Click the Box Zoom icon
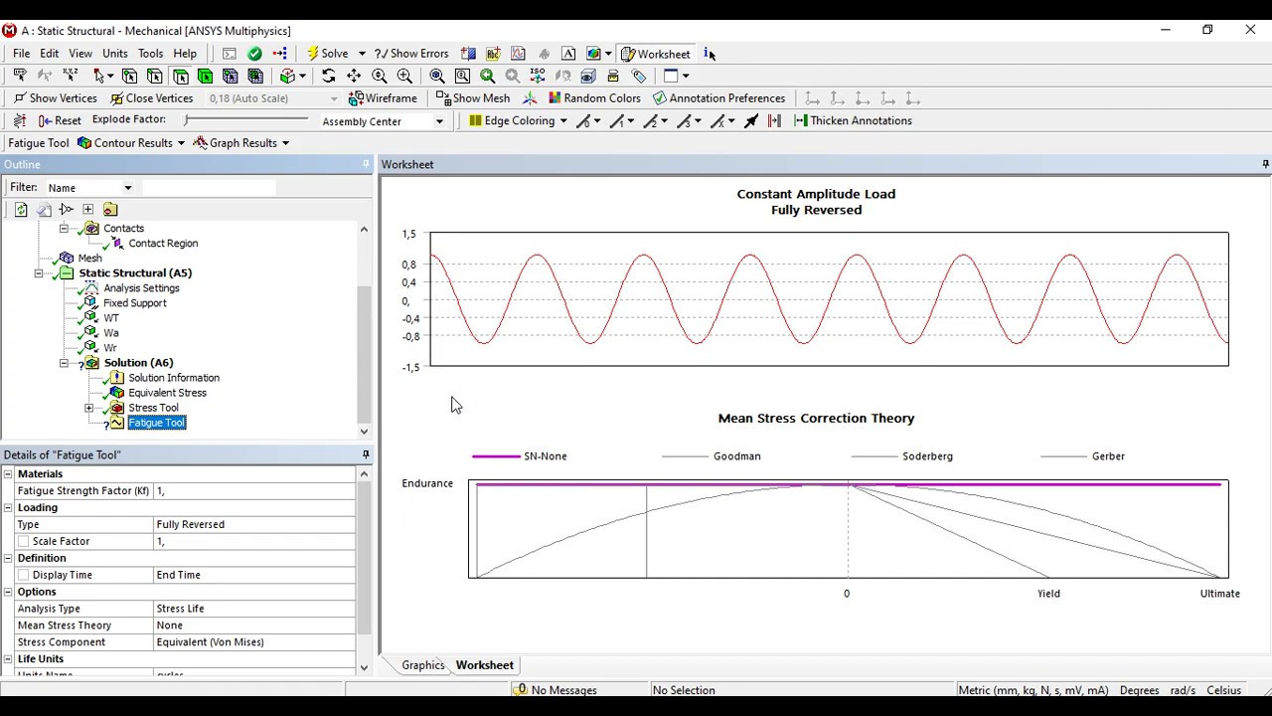Image resolution: width=1272 pixels, height=716 pixels. click(404, 76)
